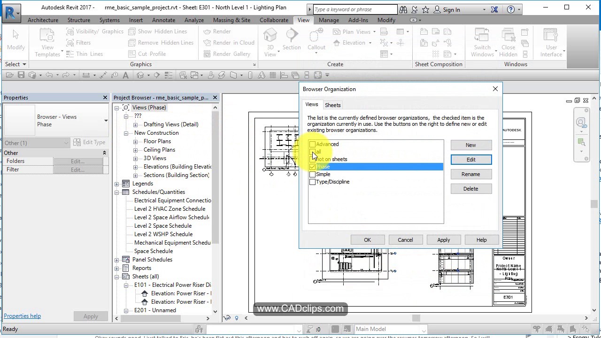601x338 pixels.
Task: Click the Redo arrow in quick access toolbar
Action: coord(66,75)
